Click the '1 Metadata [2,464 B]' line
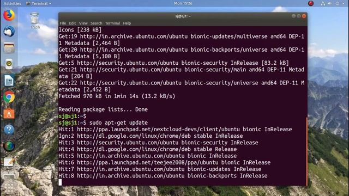Screen dimensions: 349x196 [89, 43]
